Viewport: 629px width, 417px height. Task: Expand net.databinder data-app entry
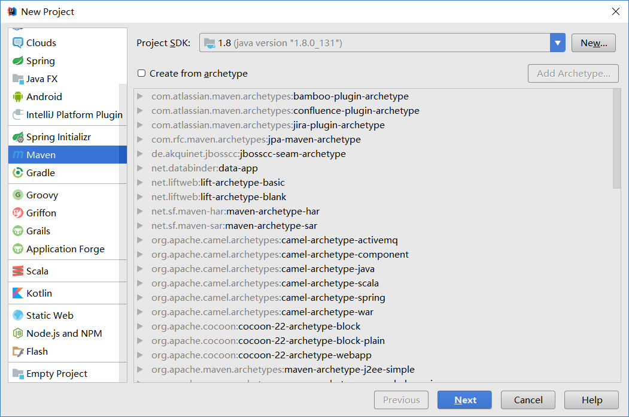tap(140, 168)
